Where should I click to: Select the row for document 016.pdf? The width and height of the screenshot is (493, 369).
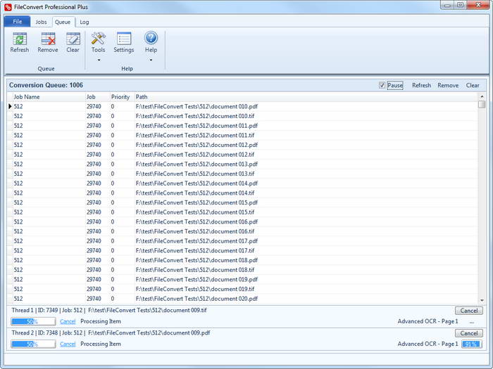click(242, 222)
